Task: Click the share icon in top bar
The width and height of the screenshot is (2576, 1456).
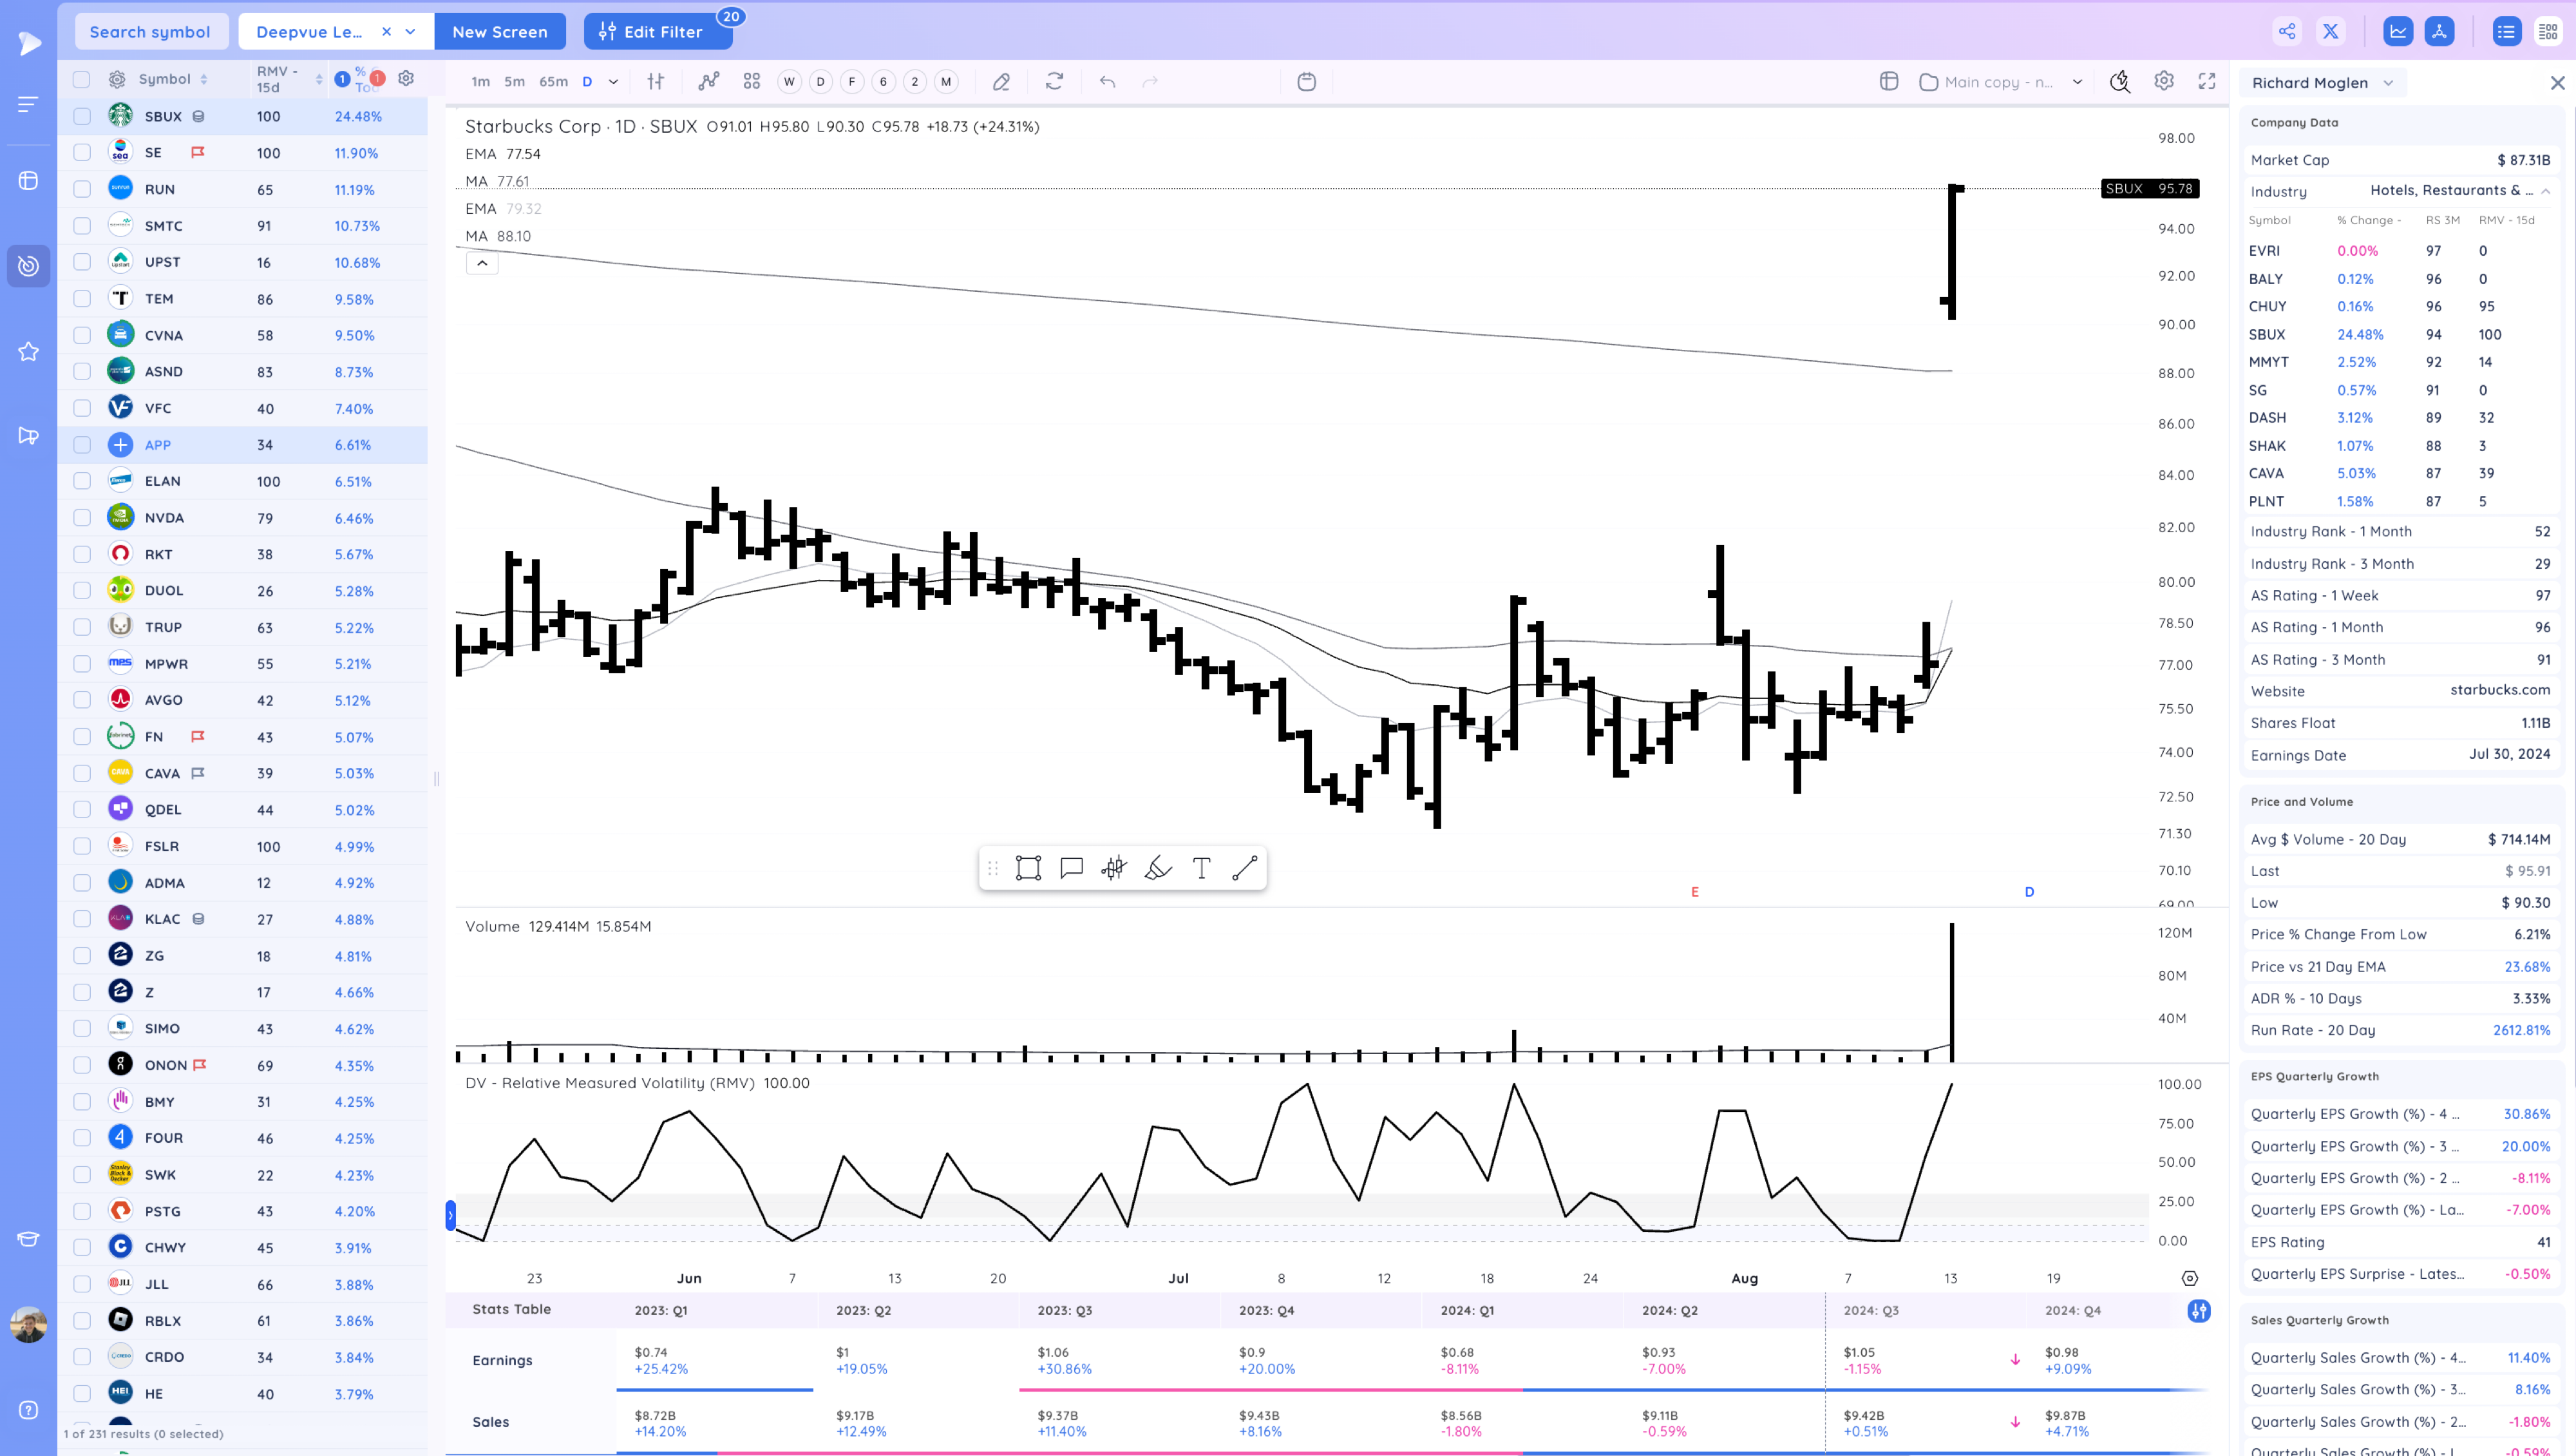Action: tap(2286, 31)
